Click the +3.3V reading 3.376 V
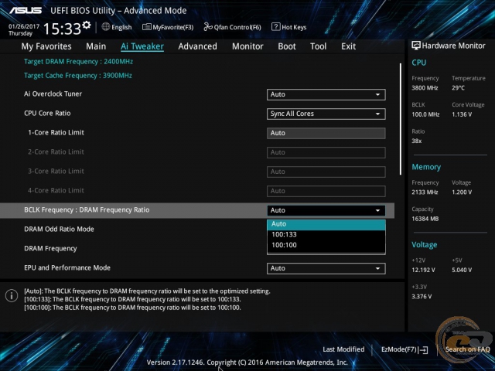Image resolution: width=495 pixels, height=371 pixels. coord(422,297)
